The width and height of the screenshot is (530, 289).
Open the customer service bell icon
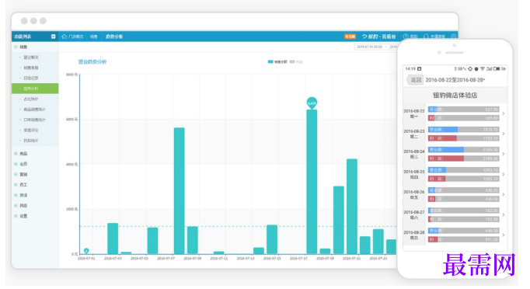(426, 37)
